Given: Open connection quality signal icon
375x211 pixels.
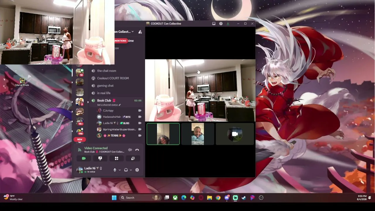Looking at the screenshot, I should (79, 150).
